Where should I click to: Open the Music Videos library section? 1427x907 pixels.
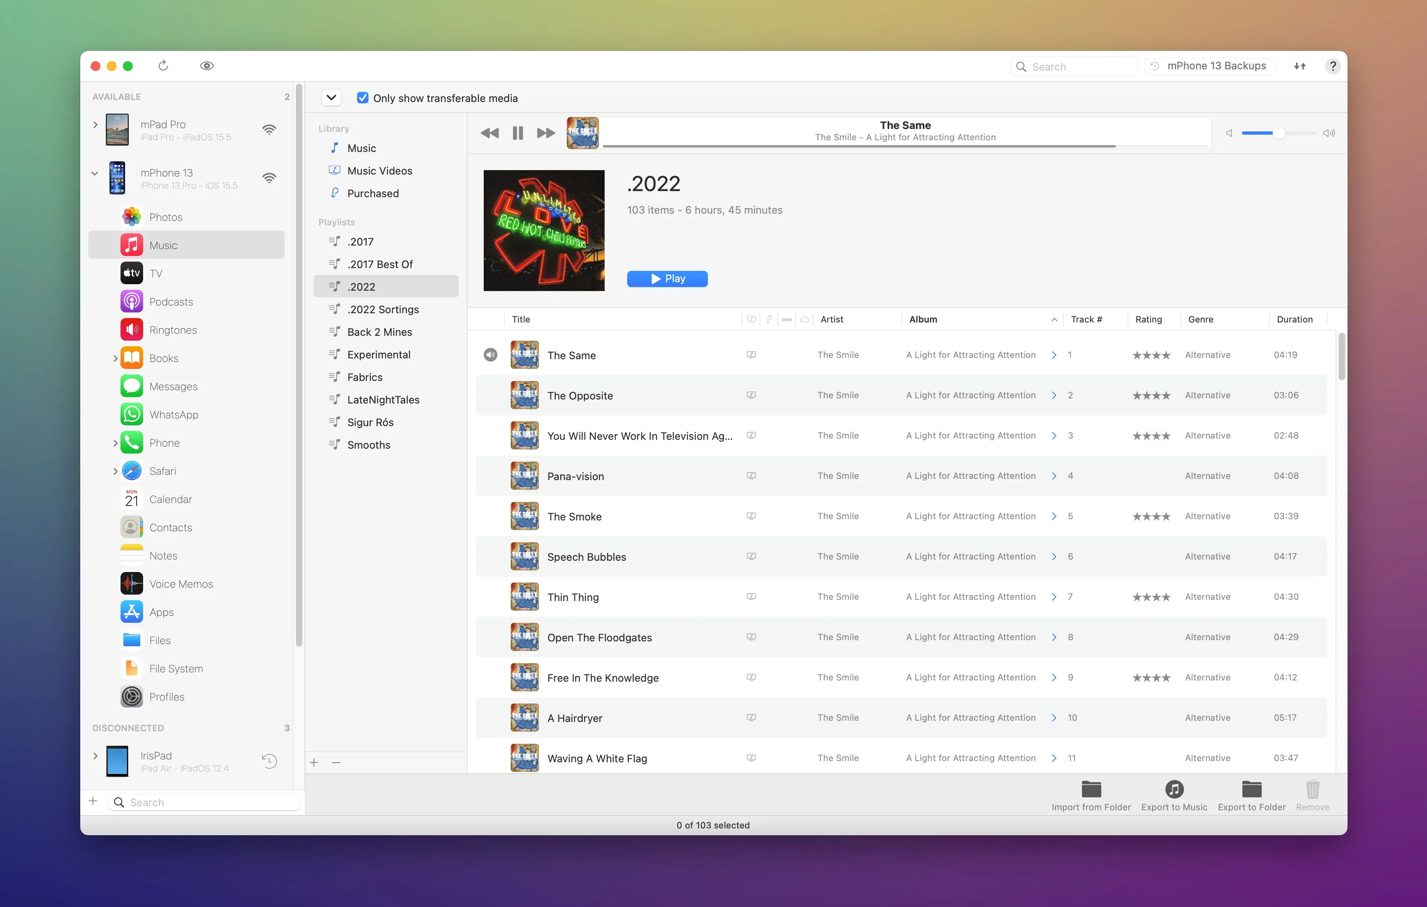379,171
